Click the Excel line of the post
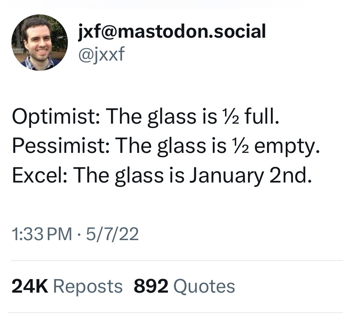The width and height of the screenshot is (343, 321). [162, 176]
